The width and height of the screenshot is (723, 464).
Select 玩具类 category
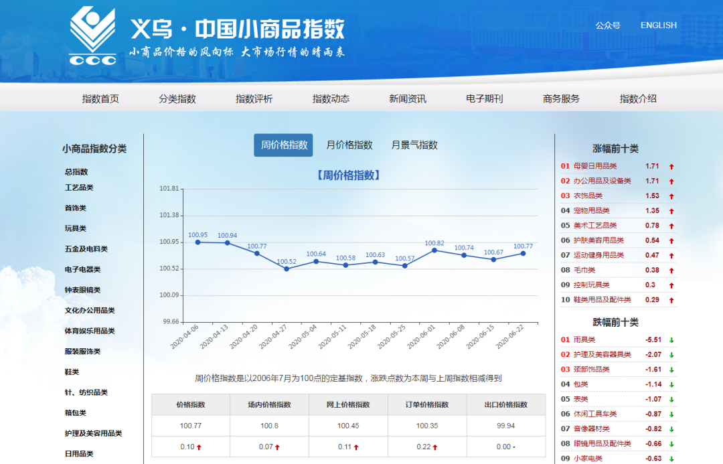coord(75,229)
